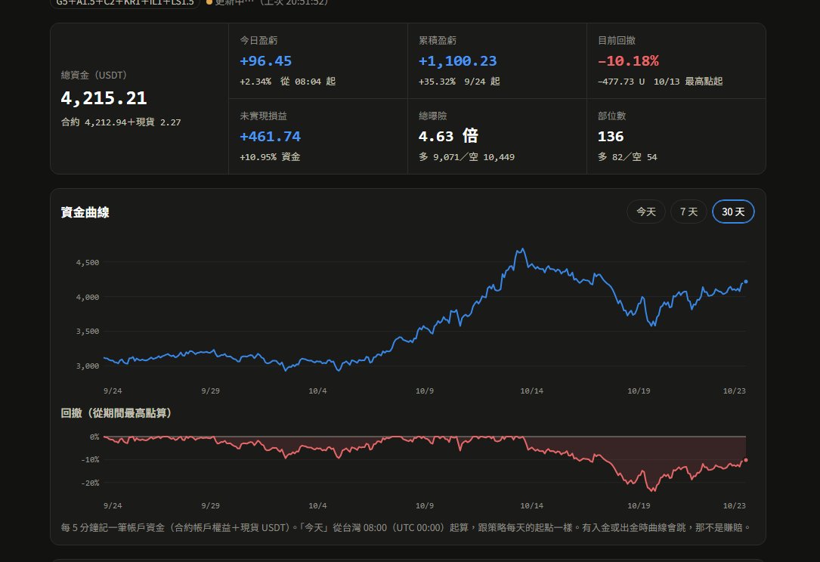This screenshot has height=562, width=820.
Task: Switch equity curve to 今天 range
Action: pyautogui.click(x=646, y=212)
